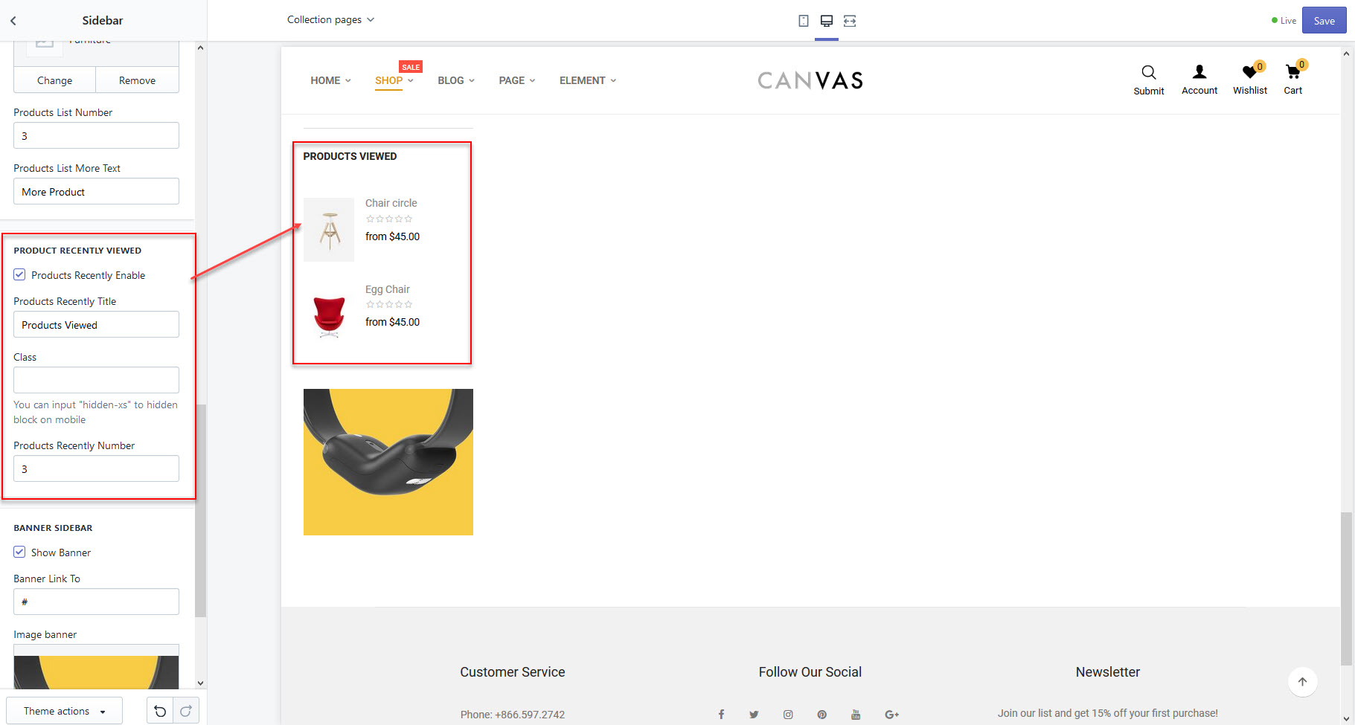The image size is (1355, 725).
Task: Click the Products Recently Title field
Action: click(96, 324)
